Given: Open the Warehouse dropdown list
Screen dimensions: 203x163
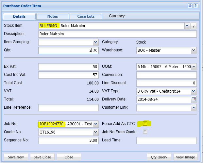Looking at the screenshot, I should [x=194, y=50].
